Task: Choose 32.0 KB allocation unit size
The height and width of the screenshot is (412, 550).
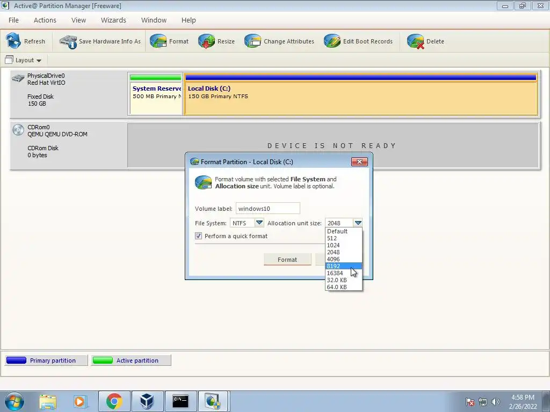Action: 343,280
